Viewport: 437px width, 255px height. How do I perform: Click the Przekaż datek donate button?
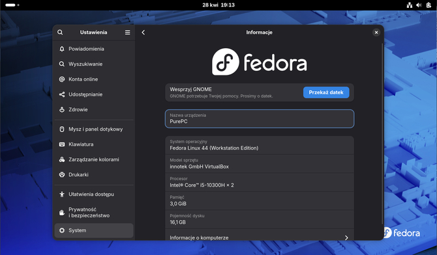(x=326, y=92)
